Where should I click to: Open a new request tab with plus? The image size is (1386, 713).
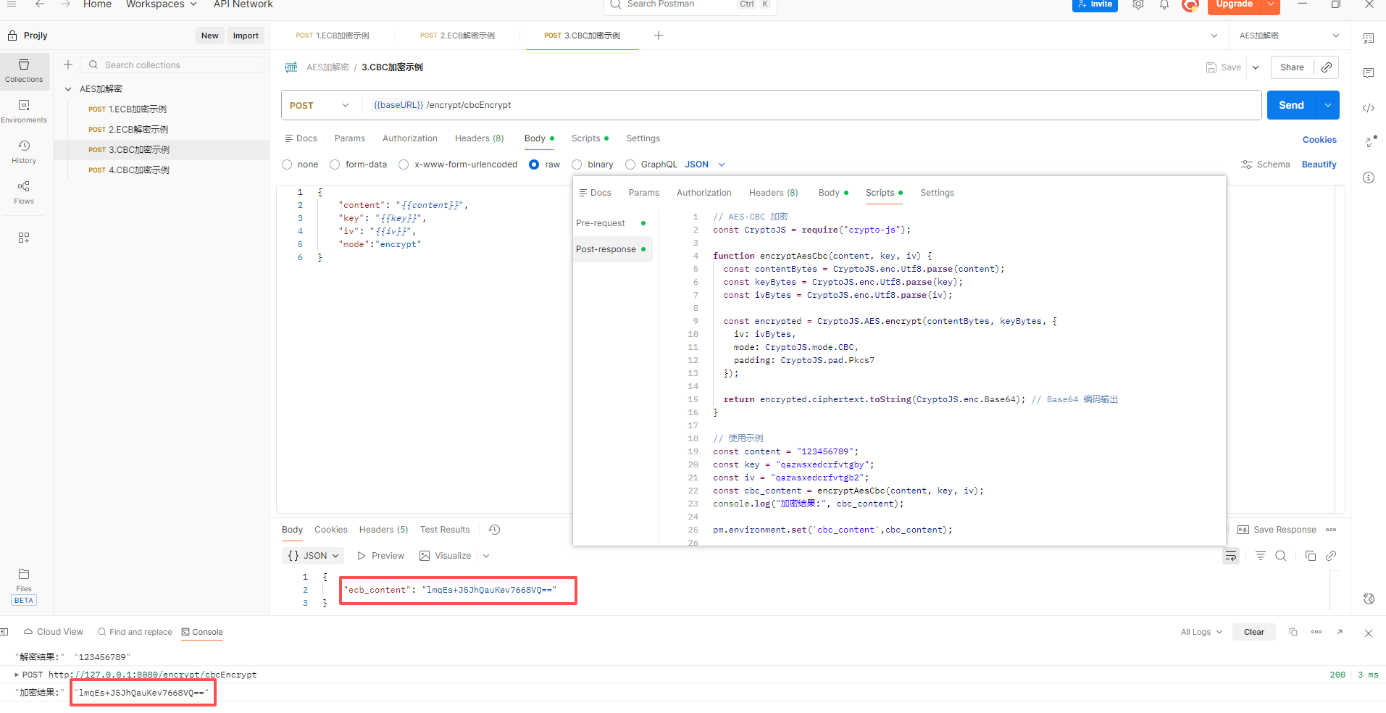[x=659, y=36]
